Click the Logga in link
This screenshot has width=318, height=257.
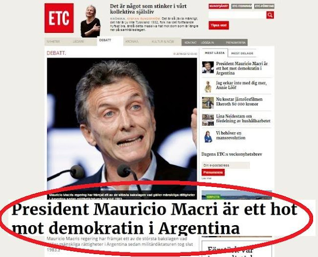pyautogui.click(x=207, y=43)
